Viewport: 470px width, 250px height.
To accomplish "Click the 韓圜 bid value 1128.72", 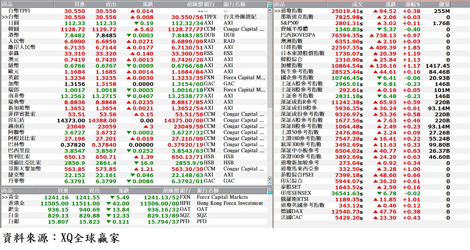I will click(73, 29).
